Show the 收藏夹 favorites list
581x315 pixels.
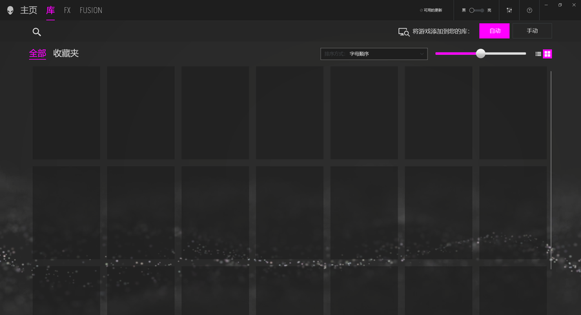(x=66, y=54)
